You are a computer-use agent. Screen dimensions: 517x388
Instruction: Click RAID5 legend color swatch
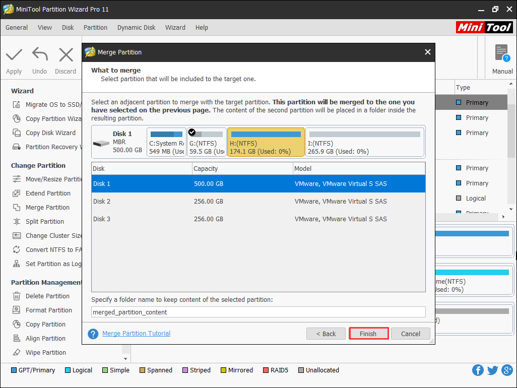(x=266, y=370)
